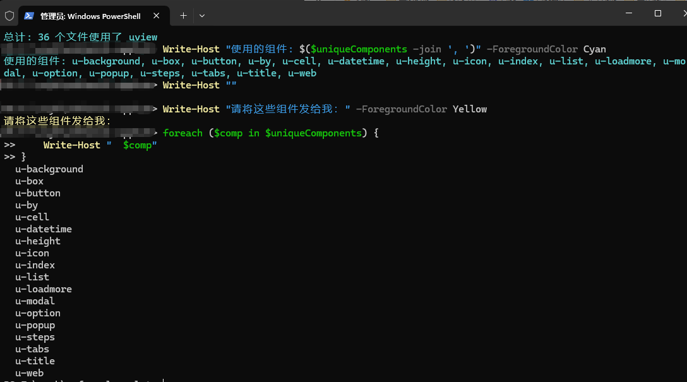The image size is (687, 382).
Task: Click the output line u-datetime
Action: (44, 229)
